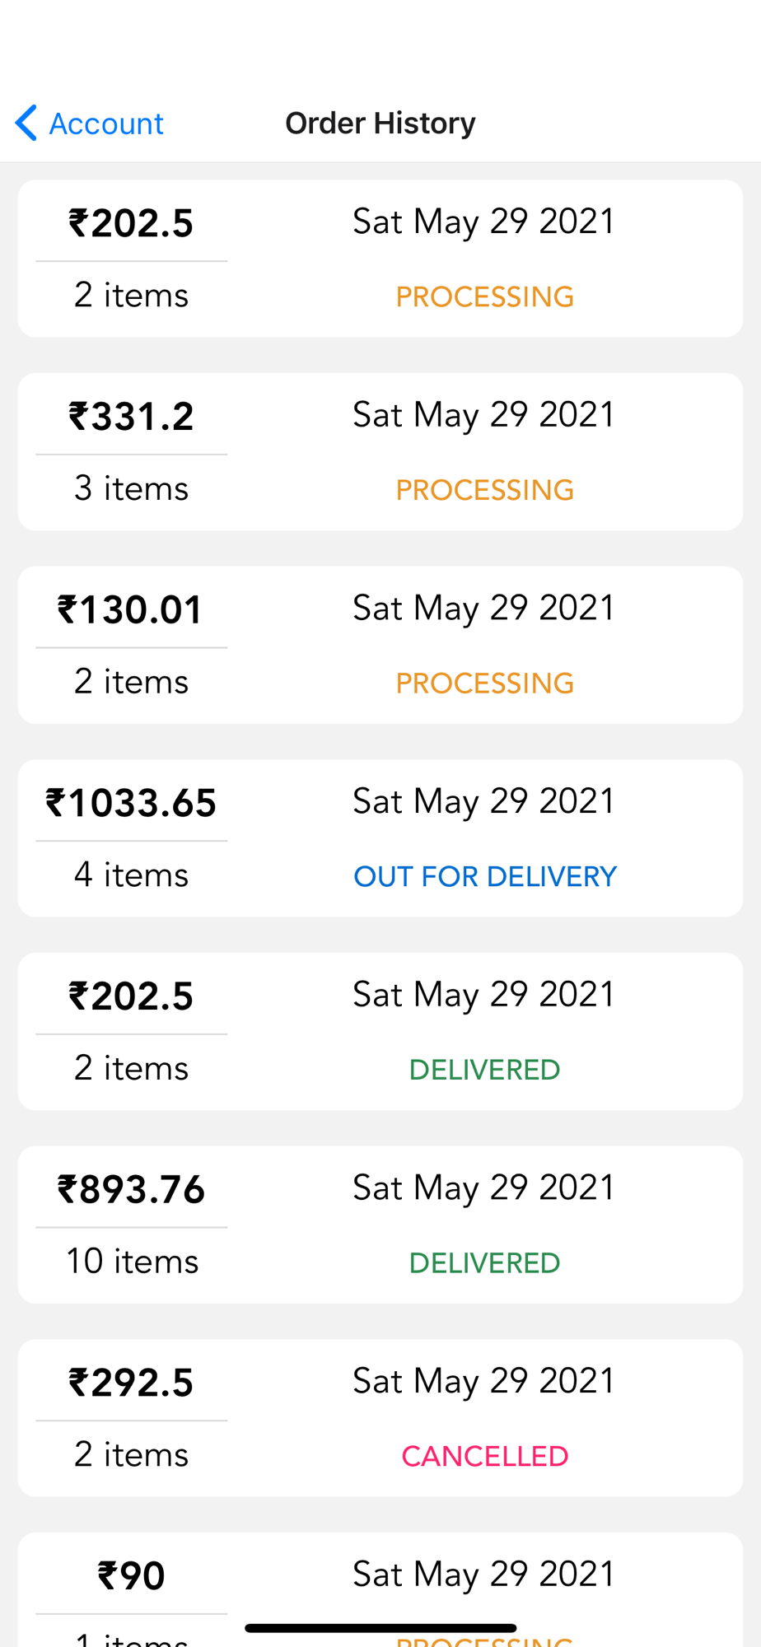The width and height of the screenshot is (761, 1647).
Task: Tap the back chevron icon
Action: pyautogui.click(x=26, y=124)
